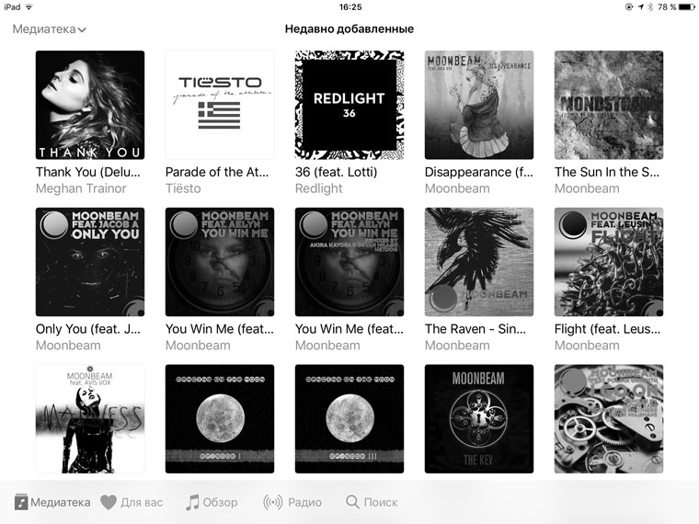This screenshot has width=699, height=524.
Task: Open the Moonbeam Madness album cover
Action: 90,419
